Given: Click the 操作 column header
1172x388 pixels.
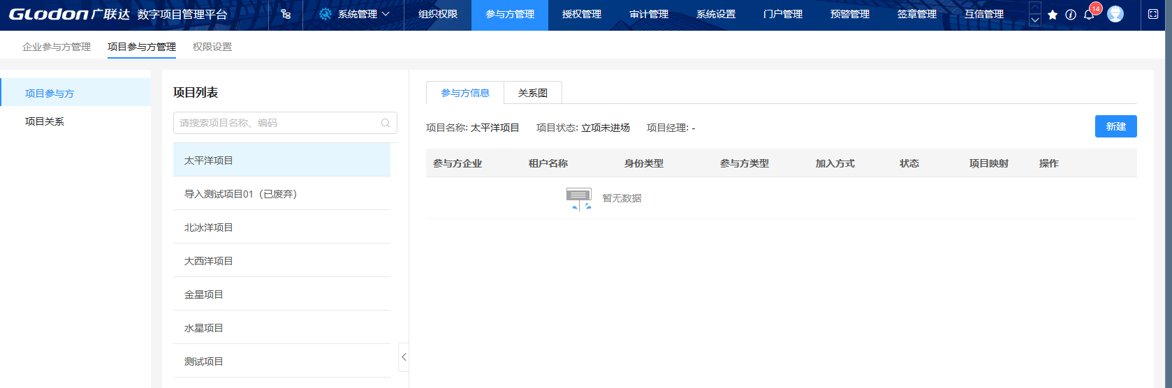Looking at the screenshot, I should 1049,163.
